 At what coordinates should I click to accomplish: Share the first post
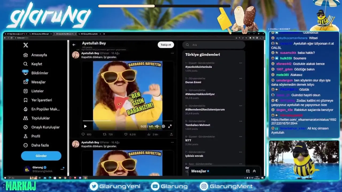click(x=171, y=134)
